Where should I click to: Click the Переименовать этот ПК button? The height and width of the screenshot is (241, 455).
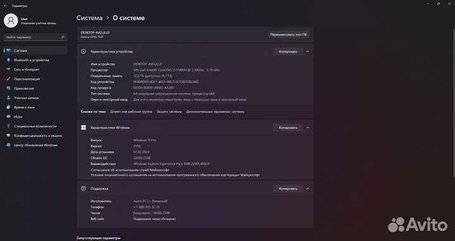point(288,35)
